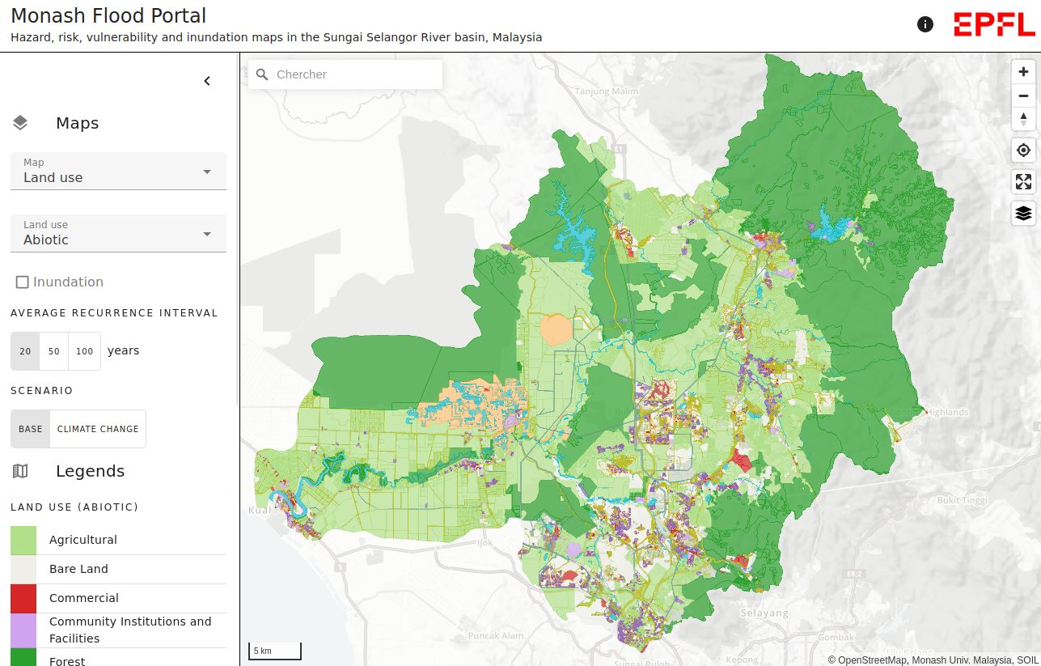Select the Base scenario button

(31, 429)
